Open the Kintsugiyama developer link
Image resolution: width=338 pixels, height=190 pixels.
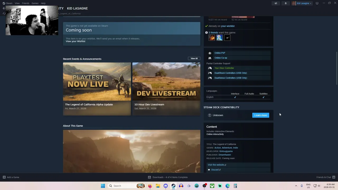226,151
